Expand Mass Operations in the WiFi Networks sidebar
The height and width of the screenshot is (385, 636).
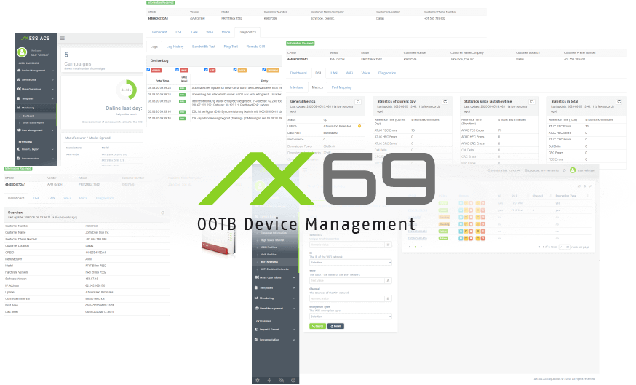tap(275, 277)
